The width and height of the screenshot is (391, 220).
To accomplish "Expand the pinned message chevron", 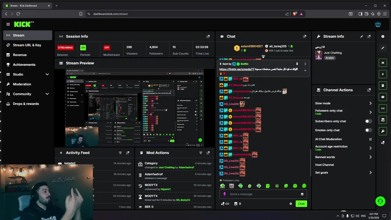I will tap(305, 71).
